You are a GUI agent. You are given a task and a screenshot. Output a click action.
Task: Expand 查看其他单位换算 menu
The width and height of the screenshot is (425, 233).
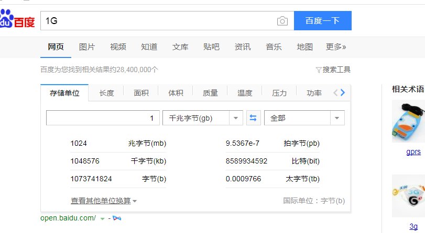(x=104, y=201)
